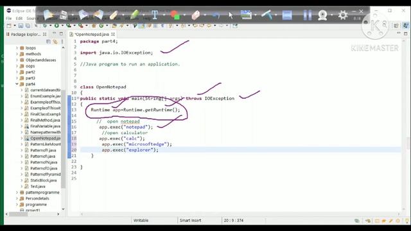Open dropdown arrow next to New icon
This screenshot has height=231, width=411.
[14, 26]
